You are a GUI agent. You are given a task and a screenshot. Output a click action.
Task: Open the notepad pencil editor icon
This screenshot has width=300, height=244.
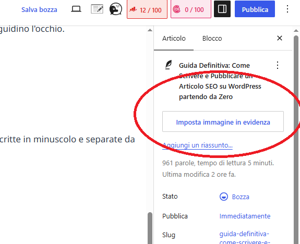[x=97, y=9]
